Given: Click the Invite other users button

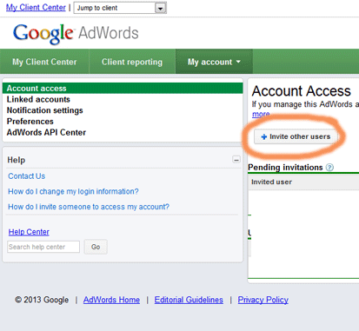Looking at the screenshot, I should click(296, 136).
